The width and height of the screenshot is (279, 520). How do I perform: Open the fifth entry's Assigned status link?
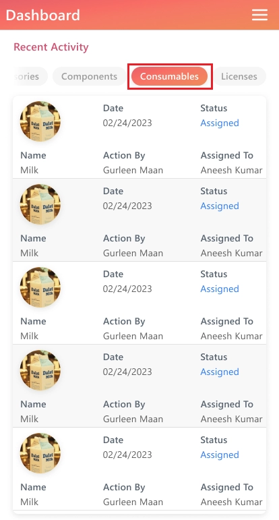pos(220,455)
